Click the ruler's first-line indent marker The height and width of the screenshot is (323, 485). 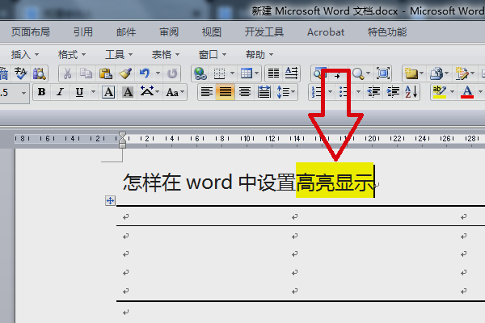[123, 136]
